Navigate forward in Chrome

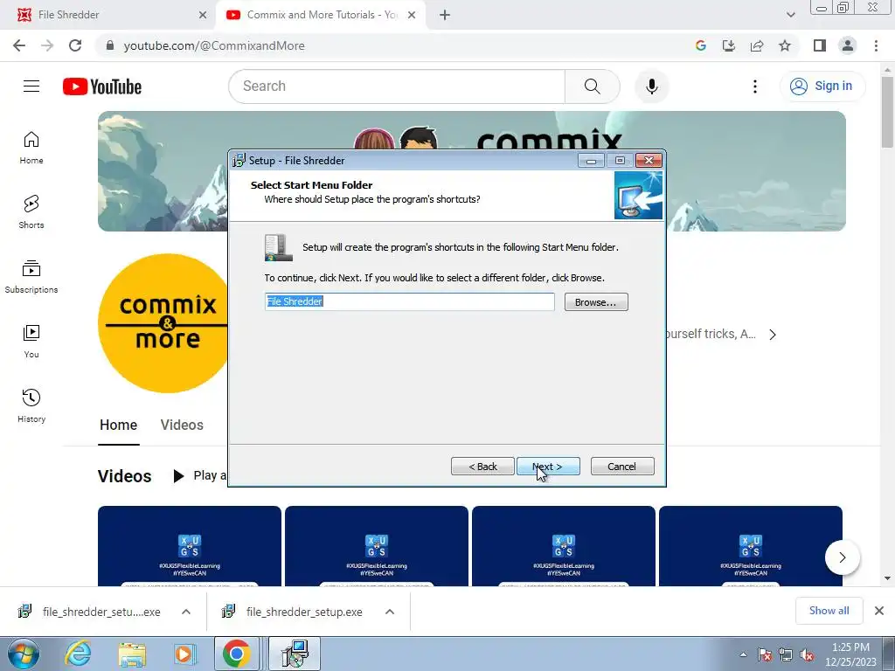tap(47, 45)
